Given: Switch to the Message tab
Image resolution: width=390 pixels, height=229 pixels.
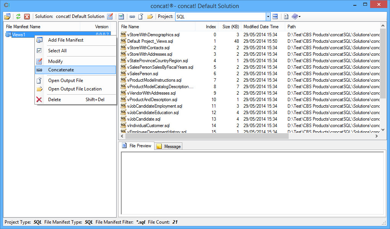Looking at the screenshot, I should tap(169, 147).
